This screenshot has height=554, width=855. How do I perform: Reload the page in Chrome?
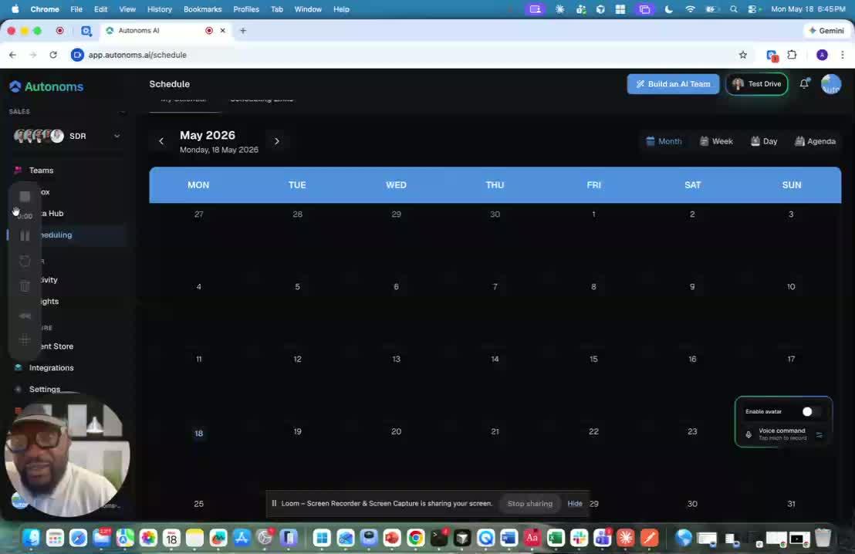coord(53,55)
